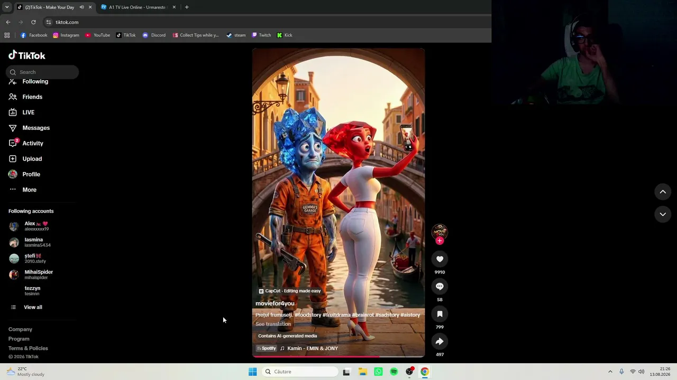Open the Kick bookmark
This screenshot has width=677, height=380.
click(x=285, y=35)
